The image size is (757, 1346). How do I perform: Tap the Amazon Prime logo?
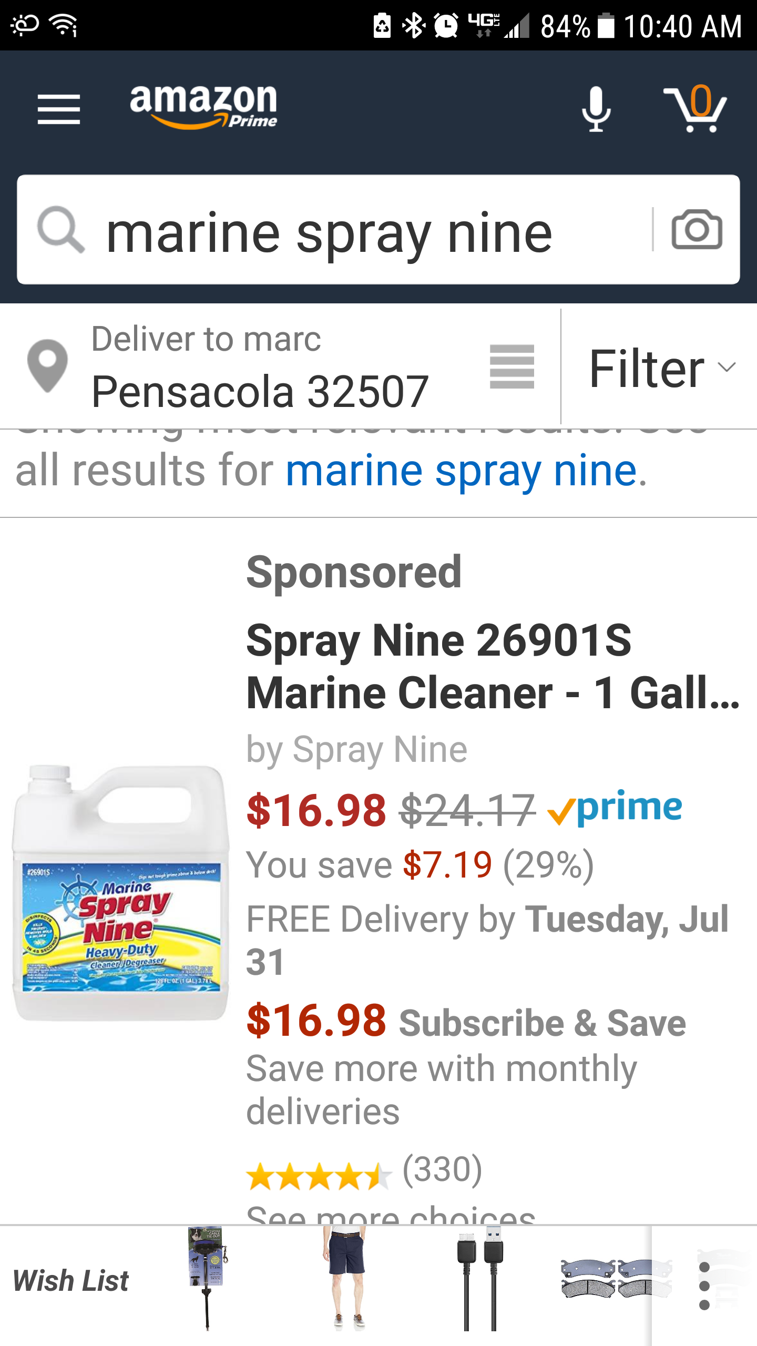(x=203, y=107)
